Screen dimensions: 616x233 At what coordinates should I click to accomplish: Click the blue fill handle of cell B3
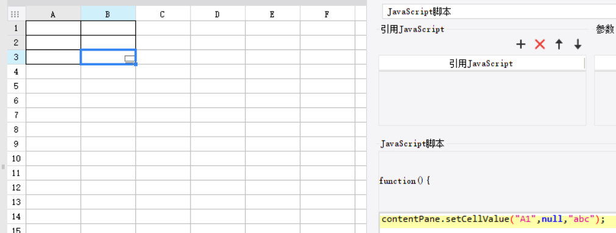[x=135, y=64]
